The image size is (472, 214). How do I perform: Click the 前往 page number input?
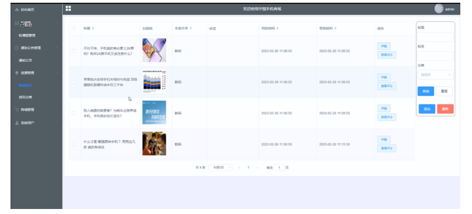[x=279, y=168]
